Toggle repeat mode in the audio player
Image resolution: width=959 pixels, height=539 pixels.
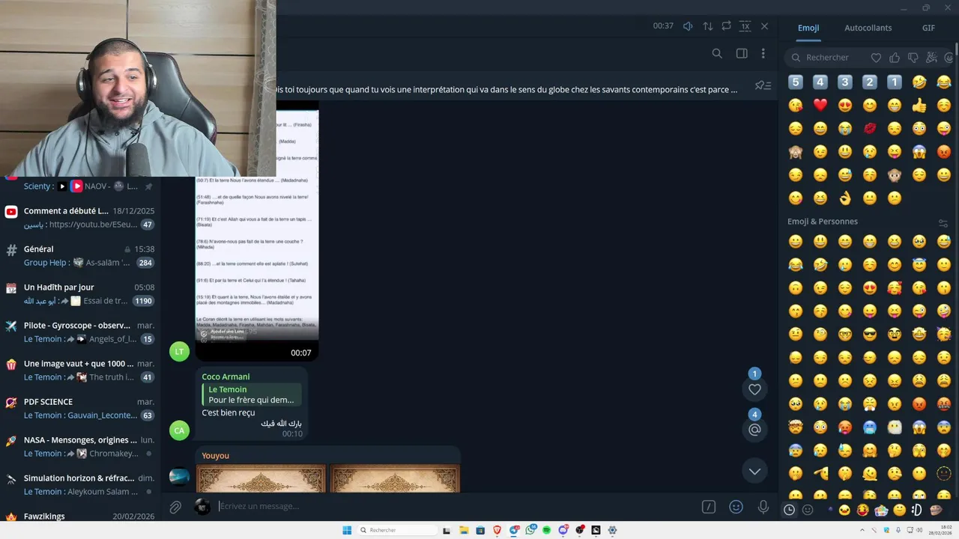coord(726,26)
